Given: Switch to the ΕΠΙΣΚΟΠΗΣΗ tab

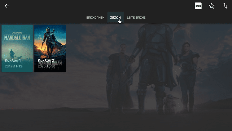Looking at the screenshot, I should click(95, 17).
